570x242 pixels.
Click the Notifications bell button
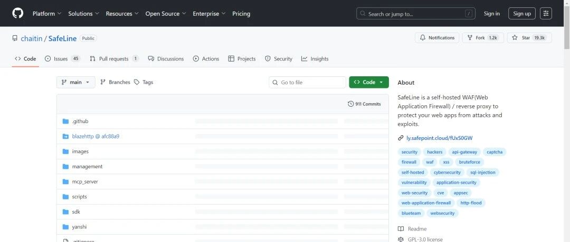pyautogui.click(x=437, y=38)
